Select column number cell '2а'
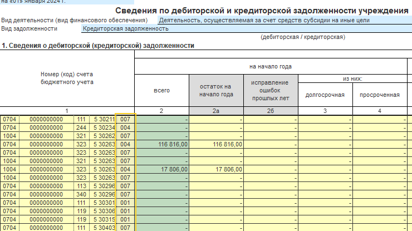 (216, 111)
